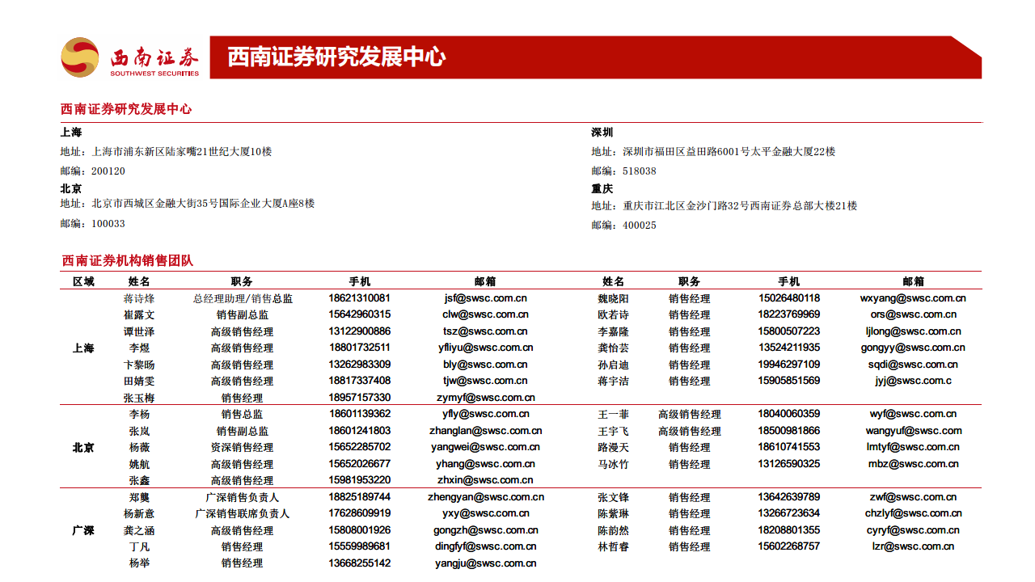Click the name cell 杨举
Viewport: 1035px width, 582px height.
[139, 563]
